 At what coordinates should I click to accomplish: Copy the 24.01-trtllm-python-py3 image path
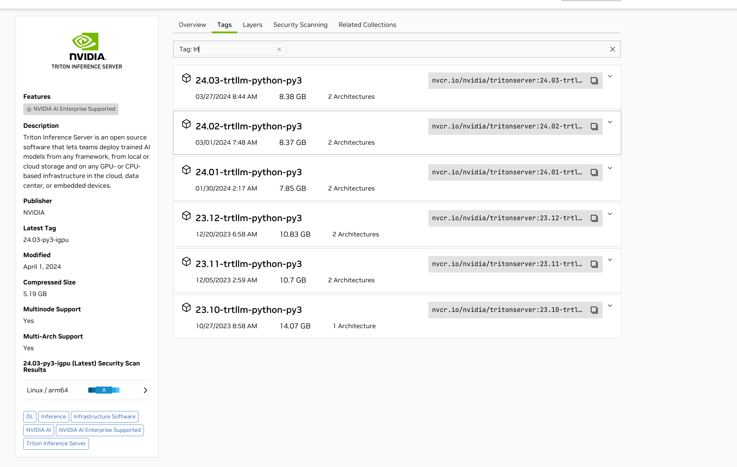pyautogui.click(x=594, y=172)
